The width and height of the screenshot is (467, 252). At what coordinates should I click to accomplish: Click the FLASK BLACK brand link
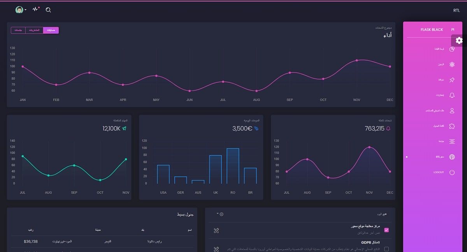[432, 30]
